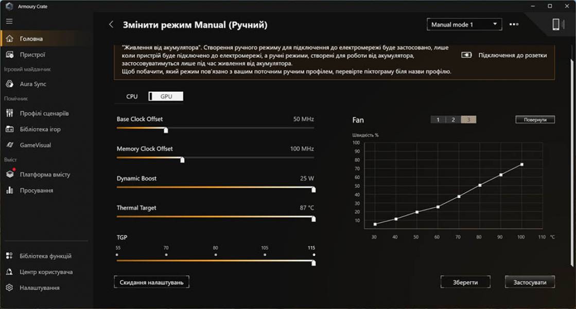Select the TGP 70 preset dot
This screenshot has height=309, width=576.
coord(166,254)
